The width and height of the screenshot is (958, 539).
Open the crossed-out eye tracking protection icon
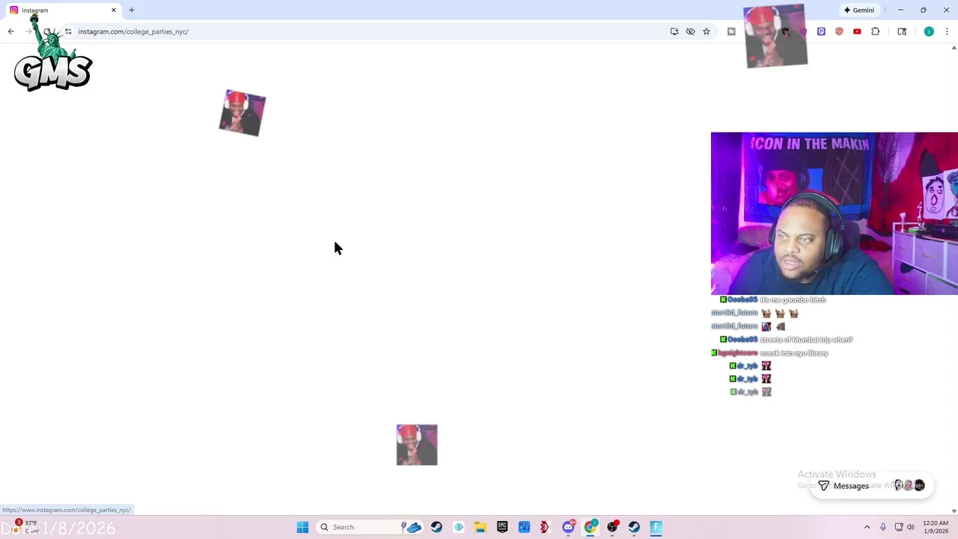pos(690,31)
